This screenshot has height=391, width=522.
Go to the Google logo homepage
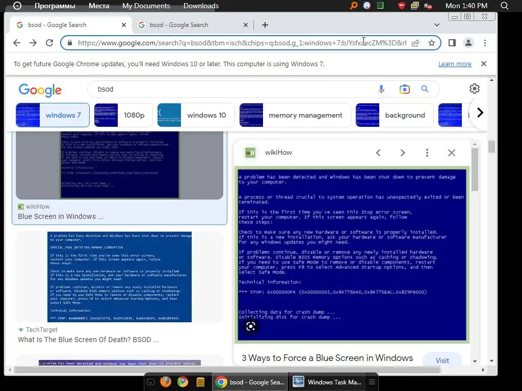coord(40,90)
